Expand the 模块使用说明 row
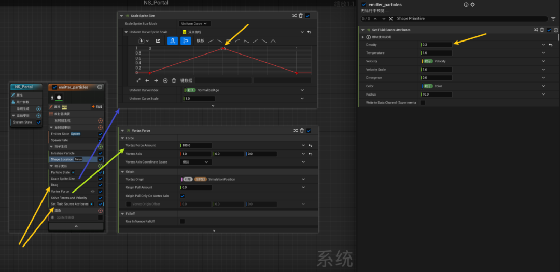The width and height of the screenshot is (560, 272). point(363,37)
